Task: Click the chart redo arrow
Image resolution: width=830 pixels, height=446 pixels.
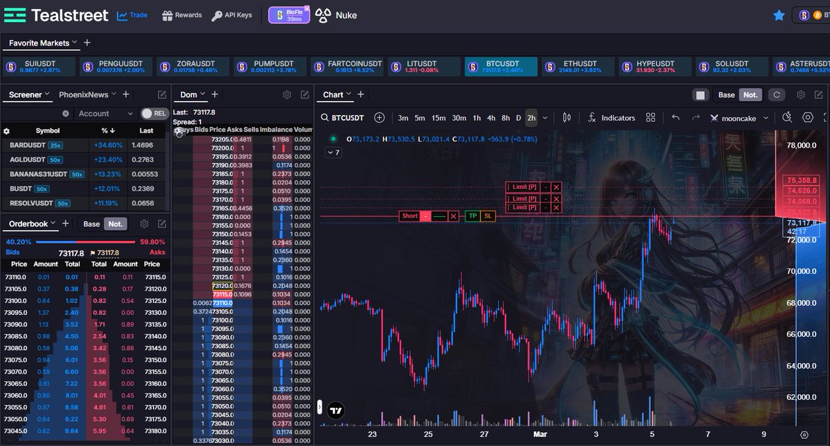Action: coord(696,118)
